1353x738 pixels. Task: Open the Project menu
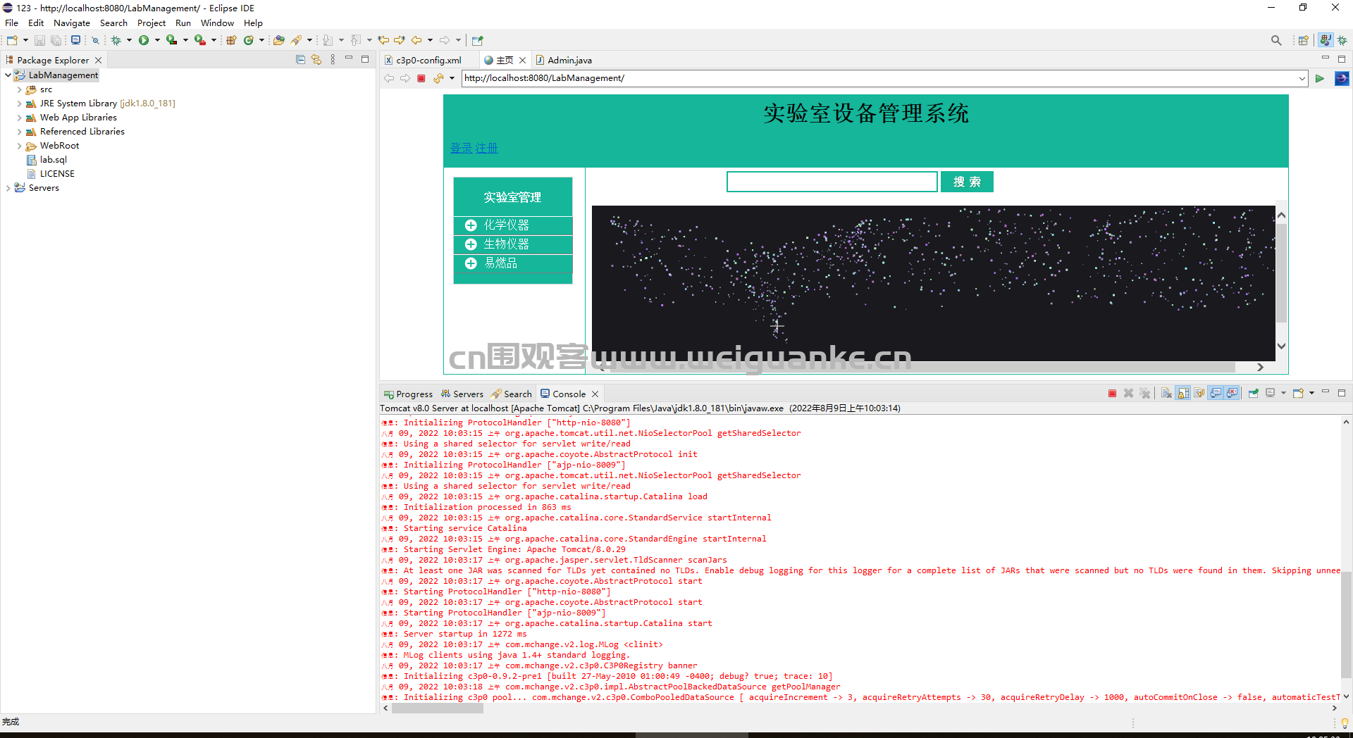151,23
